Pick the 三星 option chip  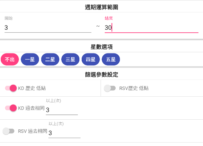click(x=70, y=59)
